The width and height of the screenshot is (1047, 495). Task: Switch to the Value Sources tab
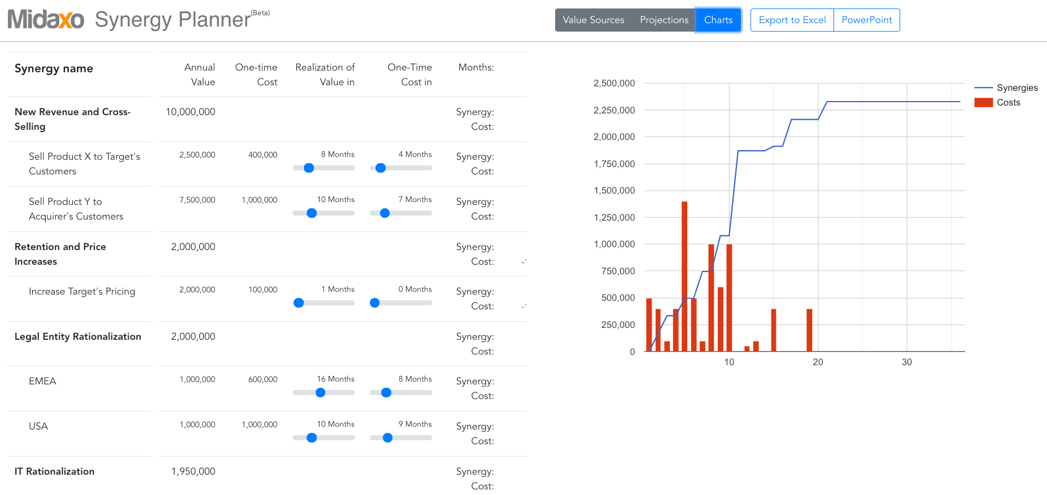[x=593, y=20]
